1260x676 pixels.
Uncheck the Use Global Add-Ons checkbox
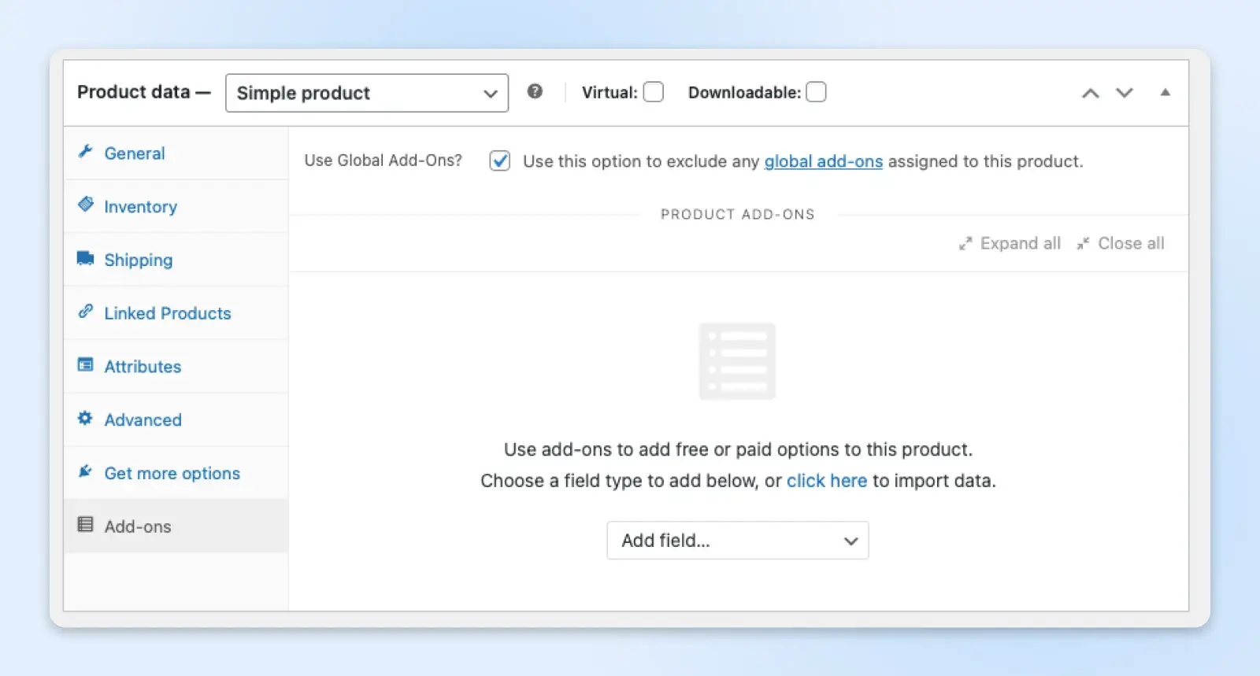[499, 161]
